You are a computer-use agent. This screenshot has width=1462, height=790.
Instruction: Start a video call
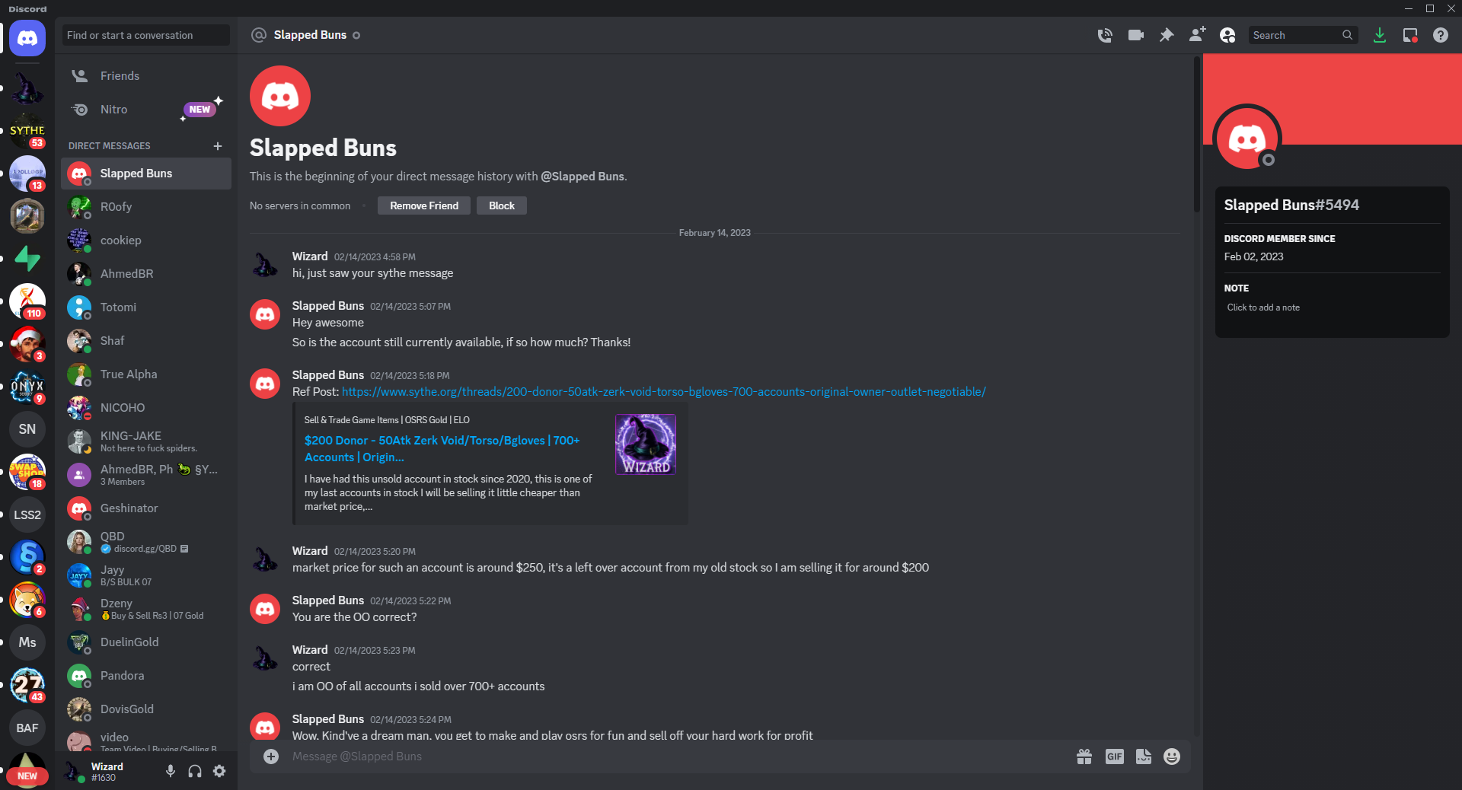tap(1135, 35)
